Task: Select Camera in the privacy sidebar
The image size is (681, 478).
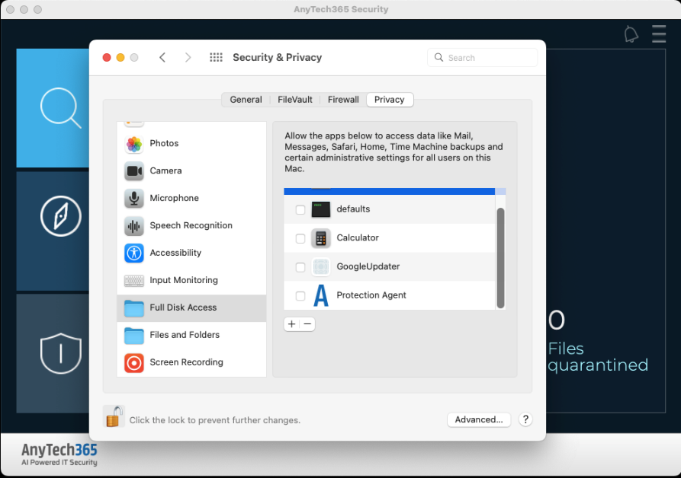Action: tap(191, 170)
